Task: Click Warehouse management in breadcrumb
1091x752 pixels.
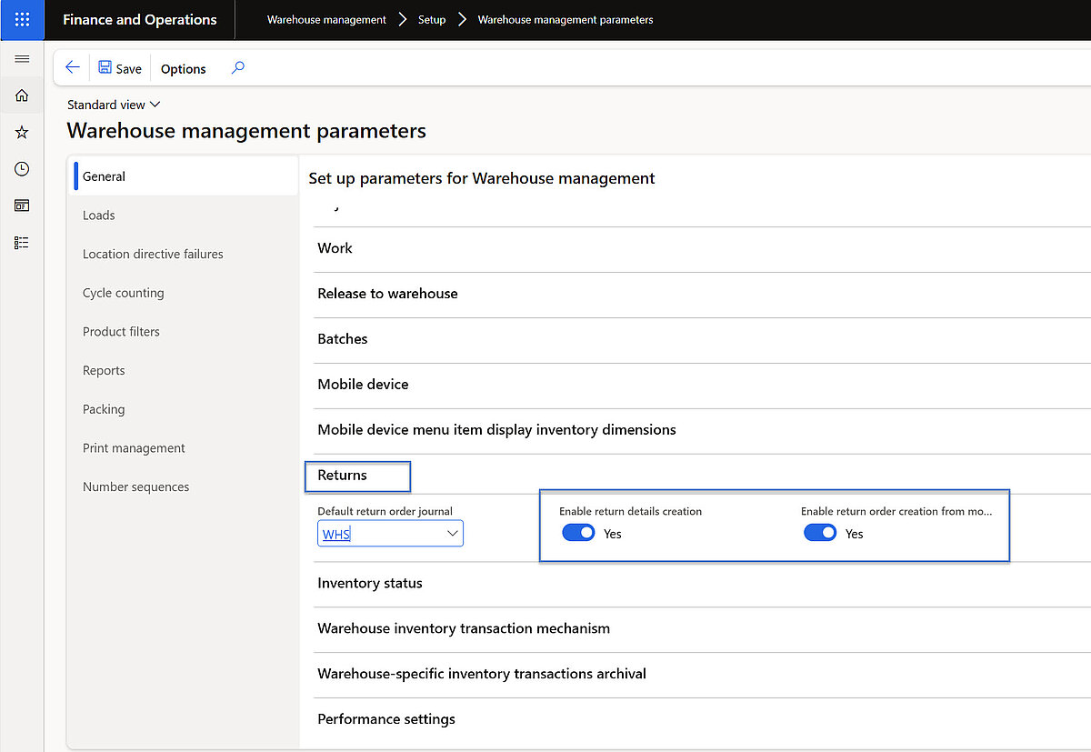Action: (326, 19)
